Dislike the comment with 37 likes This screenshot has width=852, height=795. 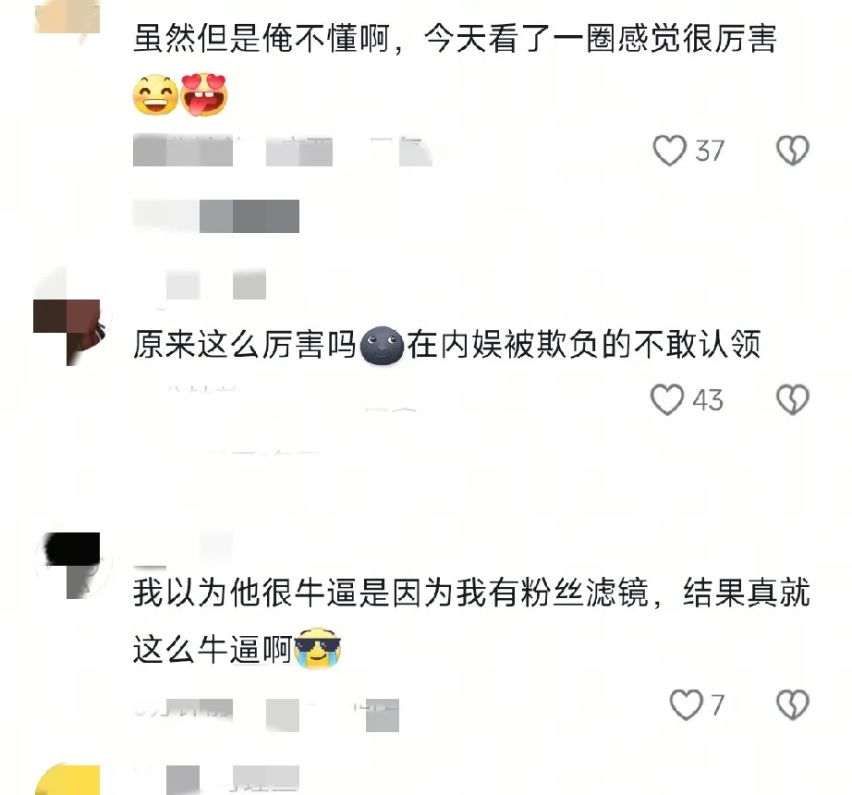point(793,151)
